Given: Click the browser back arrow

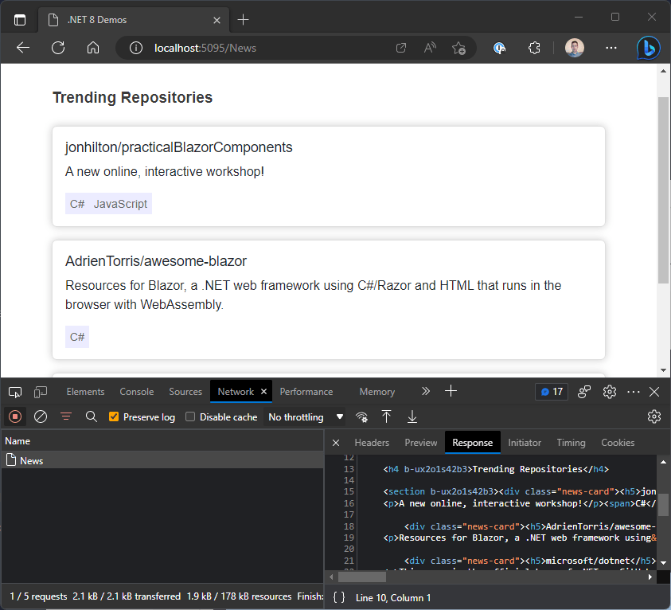Looking at the screenshot, I should point(23,48).
